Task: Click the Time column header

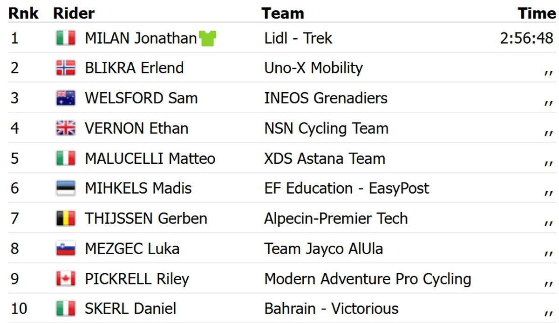Action: (537, 13)
